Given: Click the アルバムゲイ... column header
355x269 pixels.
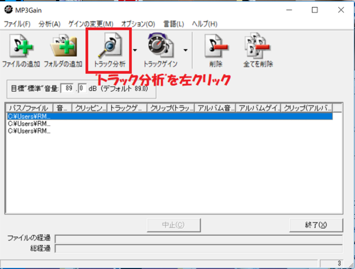Looking at the screenshot, I should (259, 108).
